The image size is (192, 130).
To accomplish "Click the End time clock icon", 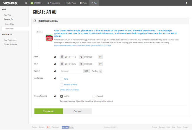I will (81, 64).
